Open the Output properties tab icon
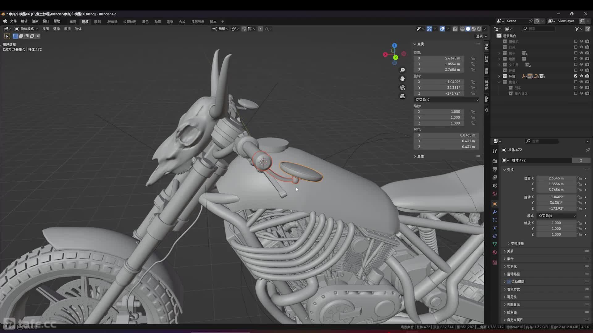Viewport: 593px width, 333px height. [x=494, y=169]
